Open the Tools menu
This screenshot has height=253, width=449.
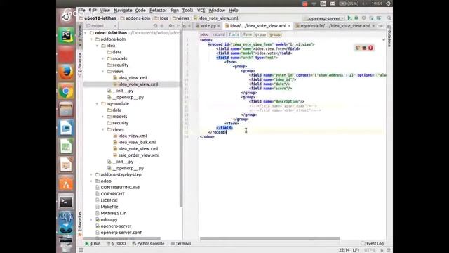[x=187, y=11]
